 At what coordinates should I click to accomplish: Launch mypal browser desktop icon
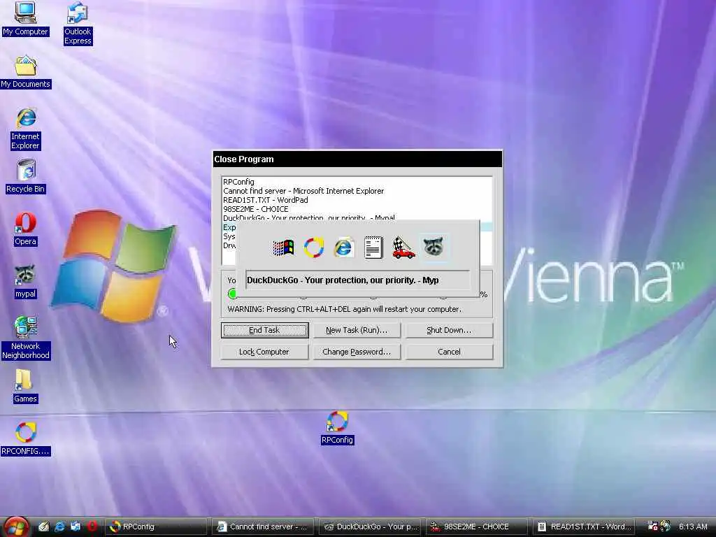26,282
